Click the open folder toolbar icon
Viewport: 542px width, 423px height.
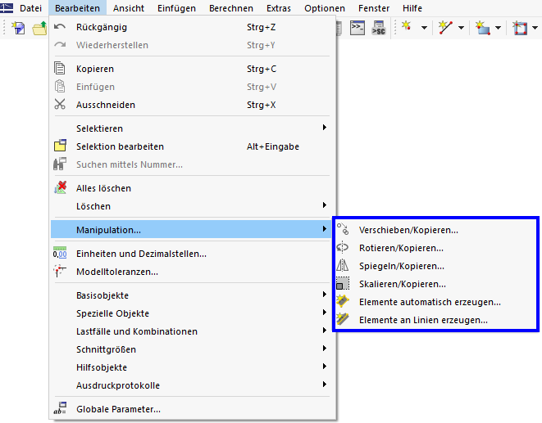point(39,28)
